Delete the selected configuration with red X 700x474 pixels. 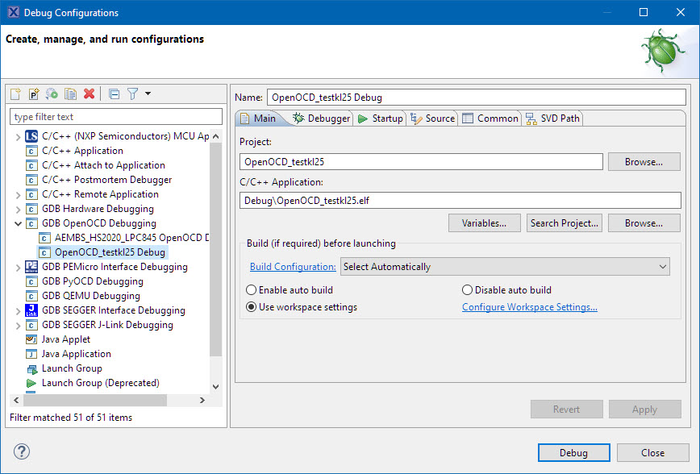coord(89,94)
